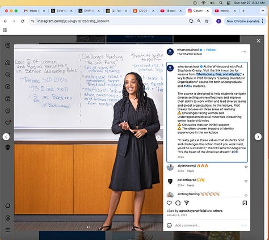Open the Explore compass icon
The image size is (269, 240).
(8, 87)
